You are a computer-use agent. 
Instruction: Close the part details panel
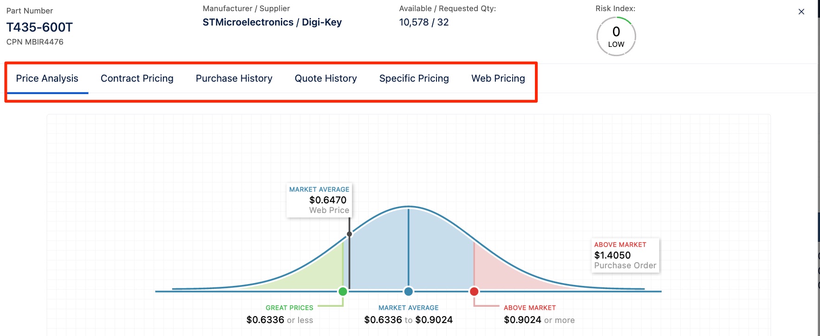click(801, 12)
